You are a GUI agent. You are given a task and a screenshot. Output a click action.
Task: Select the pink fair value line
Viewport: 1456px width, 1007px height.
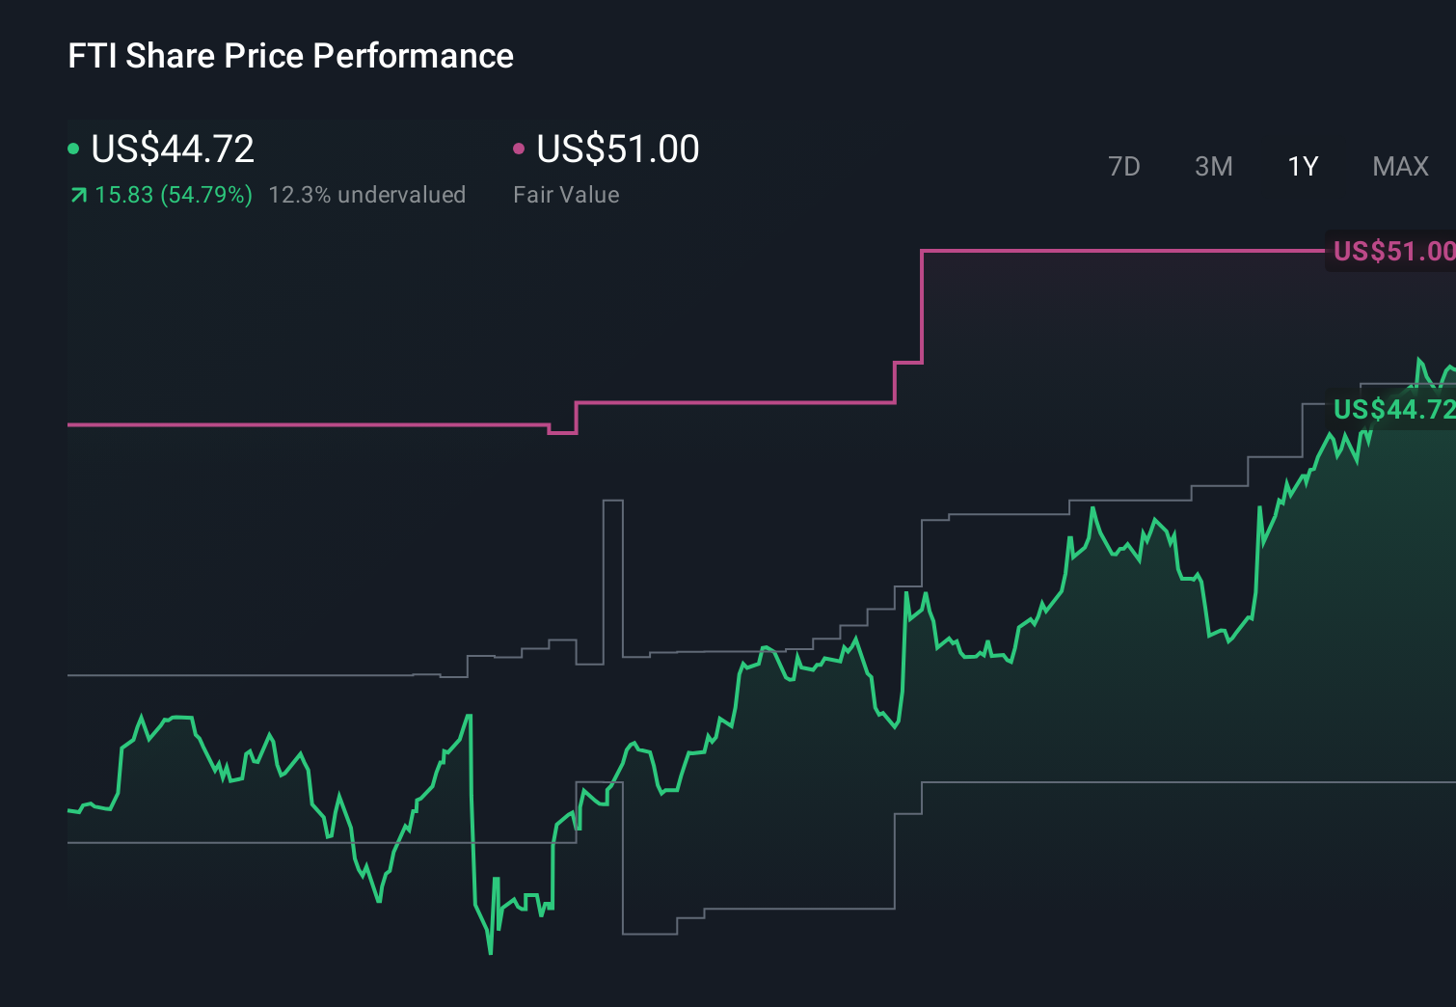tap(289, 424)
